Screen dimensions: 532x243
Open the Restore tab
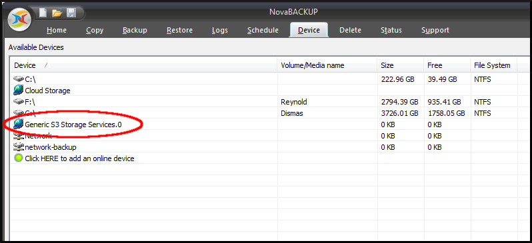click(179, 30)
